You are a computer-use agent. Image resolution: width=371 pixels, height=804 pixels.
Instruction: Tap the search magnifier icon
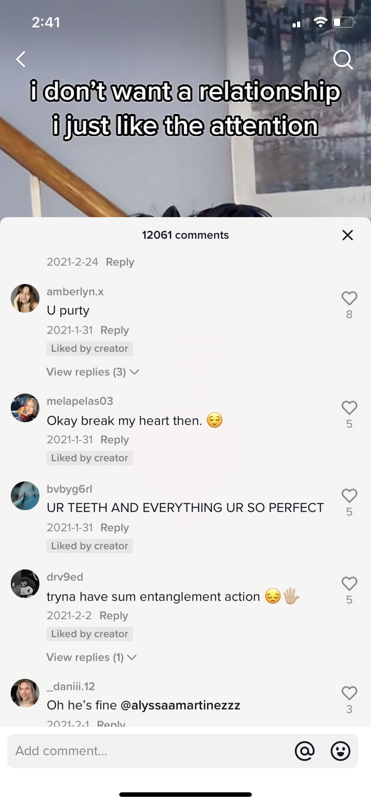click(x=343, y=60)
